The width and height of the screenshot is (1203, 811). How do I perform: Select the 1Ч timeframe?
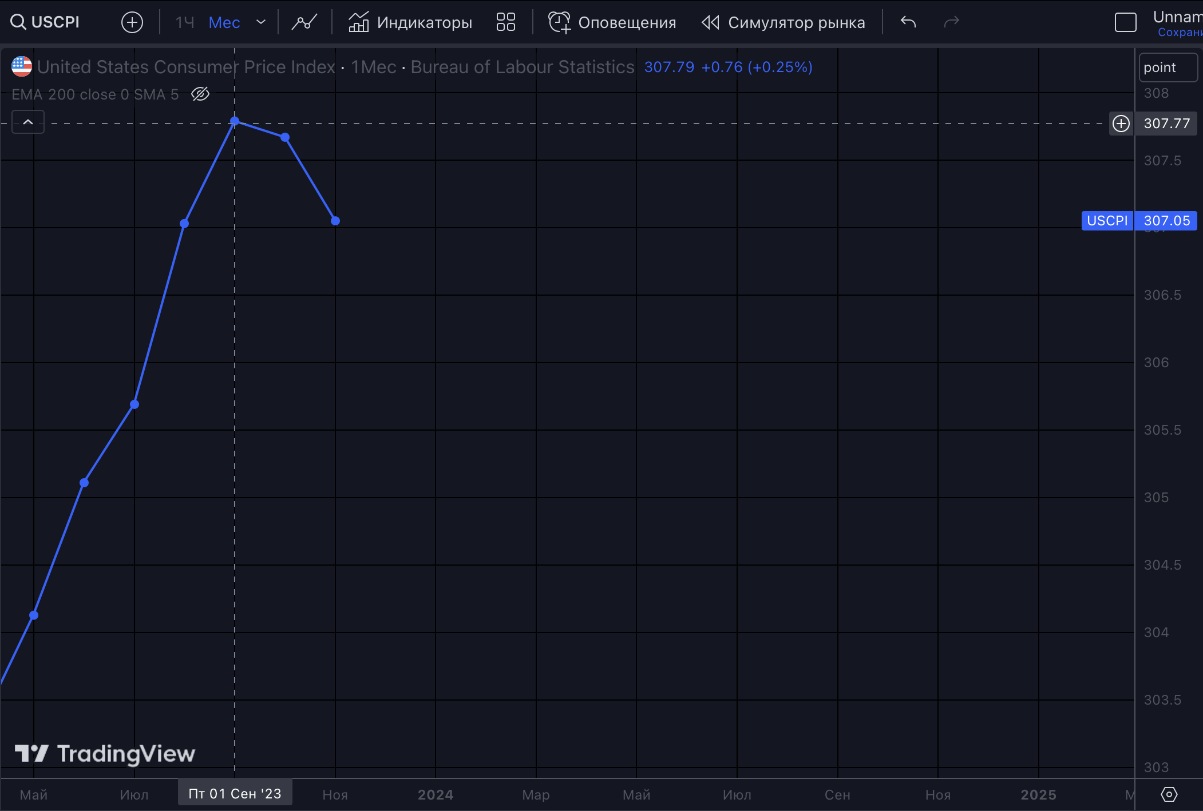coord(184,22)
